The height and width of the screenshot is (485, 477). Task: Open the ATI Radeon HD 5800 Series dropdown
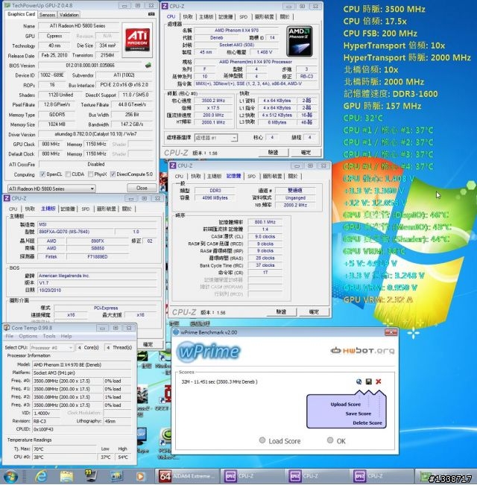click(x=51, y=188)
